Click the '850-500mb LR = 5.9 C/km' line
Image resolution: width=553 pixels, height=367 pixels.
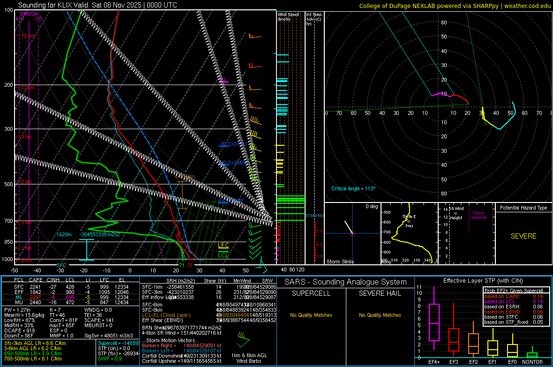click(33, 353)
